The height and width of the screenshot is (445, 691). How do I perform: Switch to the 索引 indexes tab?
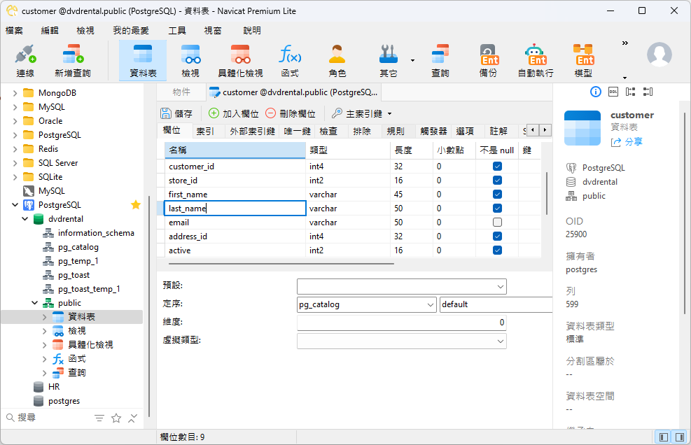click(x=205, y=131)
